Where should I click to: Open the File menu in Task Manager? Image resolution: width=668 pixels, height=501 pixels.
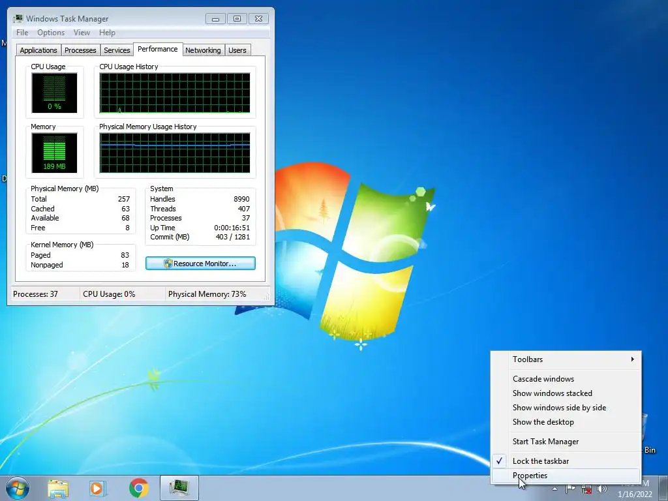(x=22, y=33)
